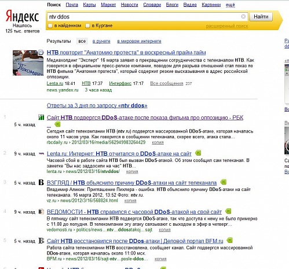Click the green arrow icon beside the ВЕДОМОСТИ result
This screenshot has width=289, height=269.
point(228,211)
